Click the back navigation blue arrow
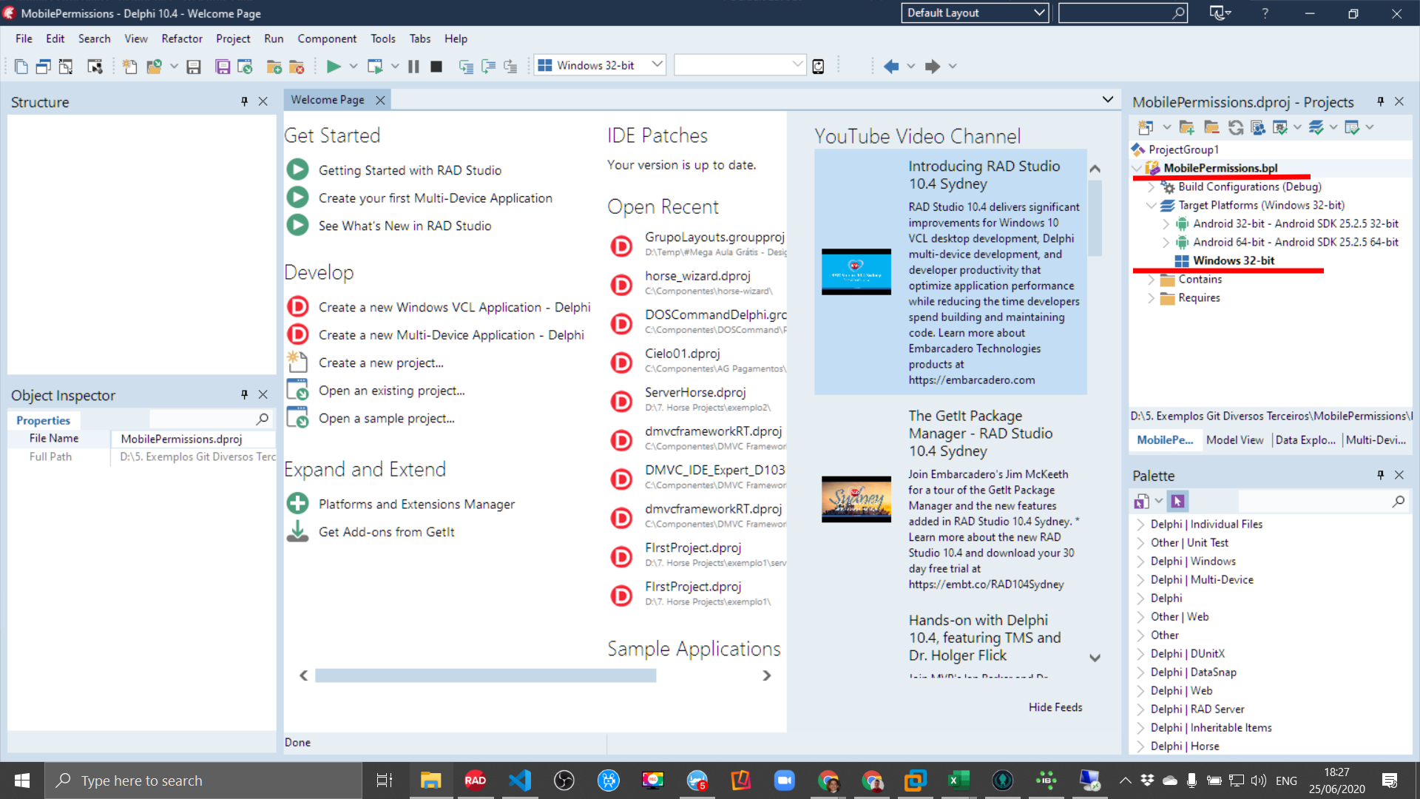Viewport: 1420px width, 799px height. tap(890, 67)
